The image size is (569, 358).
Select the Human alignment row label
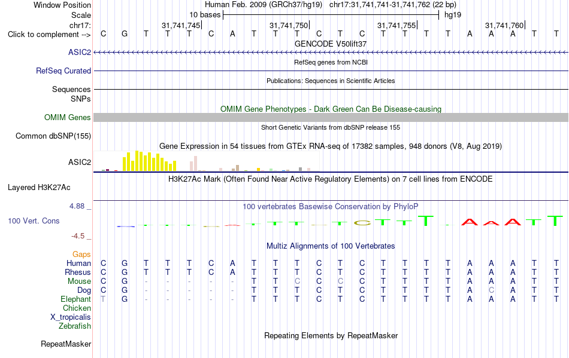(78, 263)
